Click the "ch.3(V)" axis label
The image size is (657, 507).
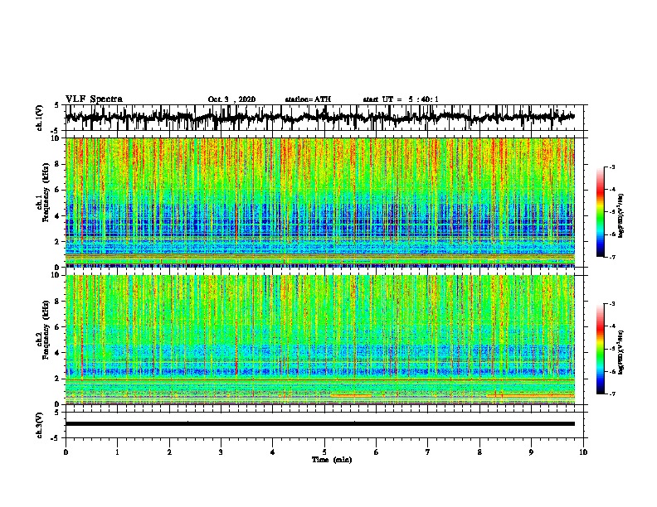[40, 426]
